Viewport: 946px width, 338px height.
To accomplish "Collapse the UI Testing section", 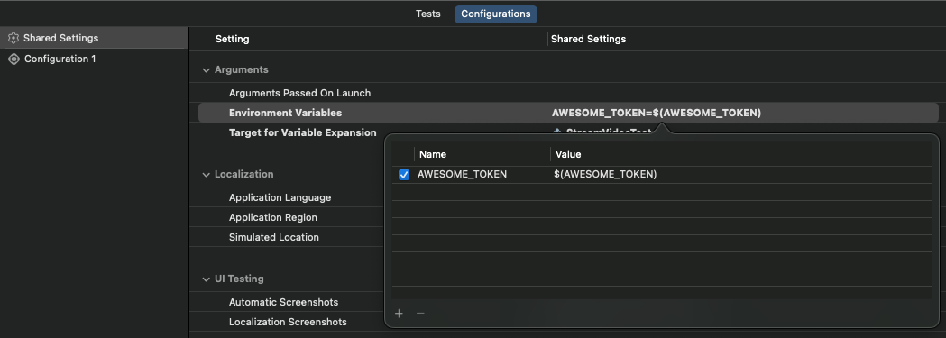I will coord(207,279).
